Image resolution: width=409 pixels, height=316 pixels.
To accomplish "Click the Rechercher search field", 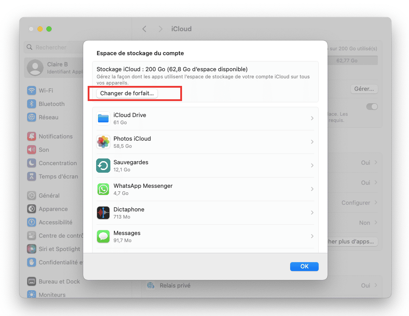I will coord(54,47).
